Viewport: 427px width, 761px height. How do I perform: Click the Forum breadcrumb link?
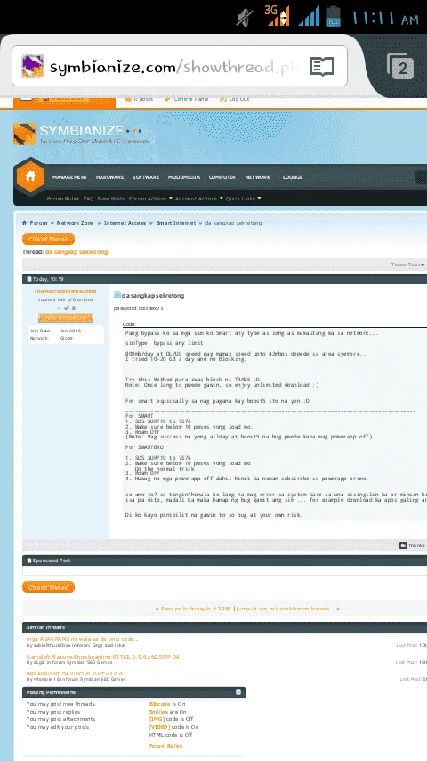(39, 223)
